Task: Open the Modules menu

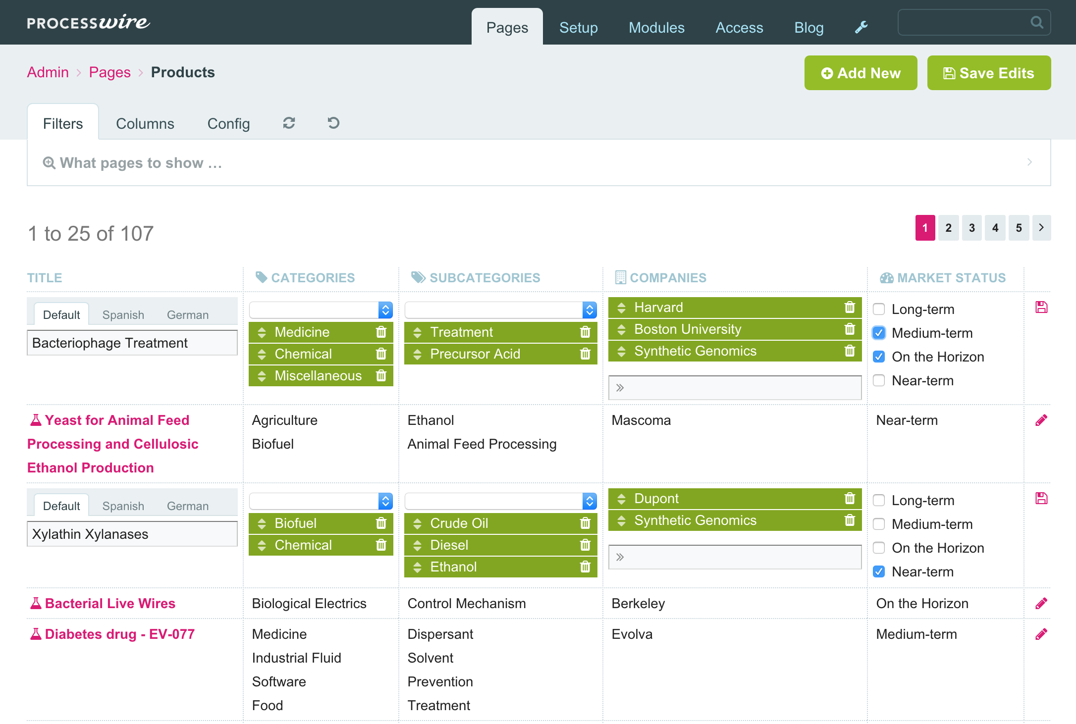Action: (656, 27)
